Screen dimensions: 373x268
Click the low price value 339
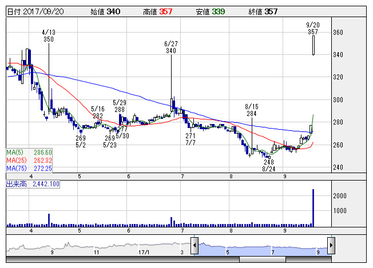tap(219, 11)
